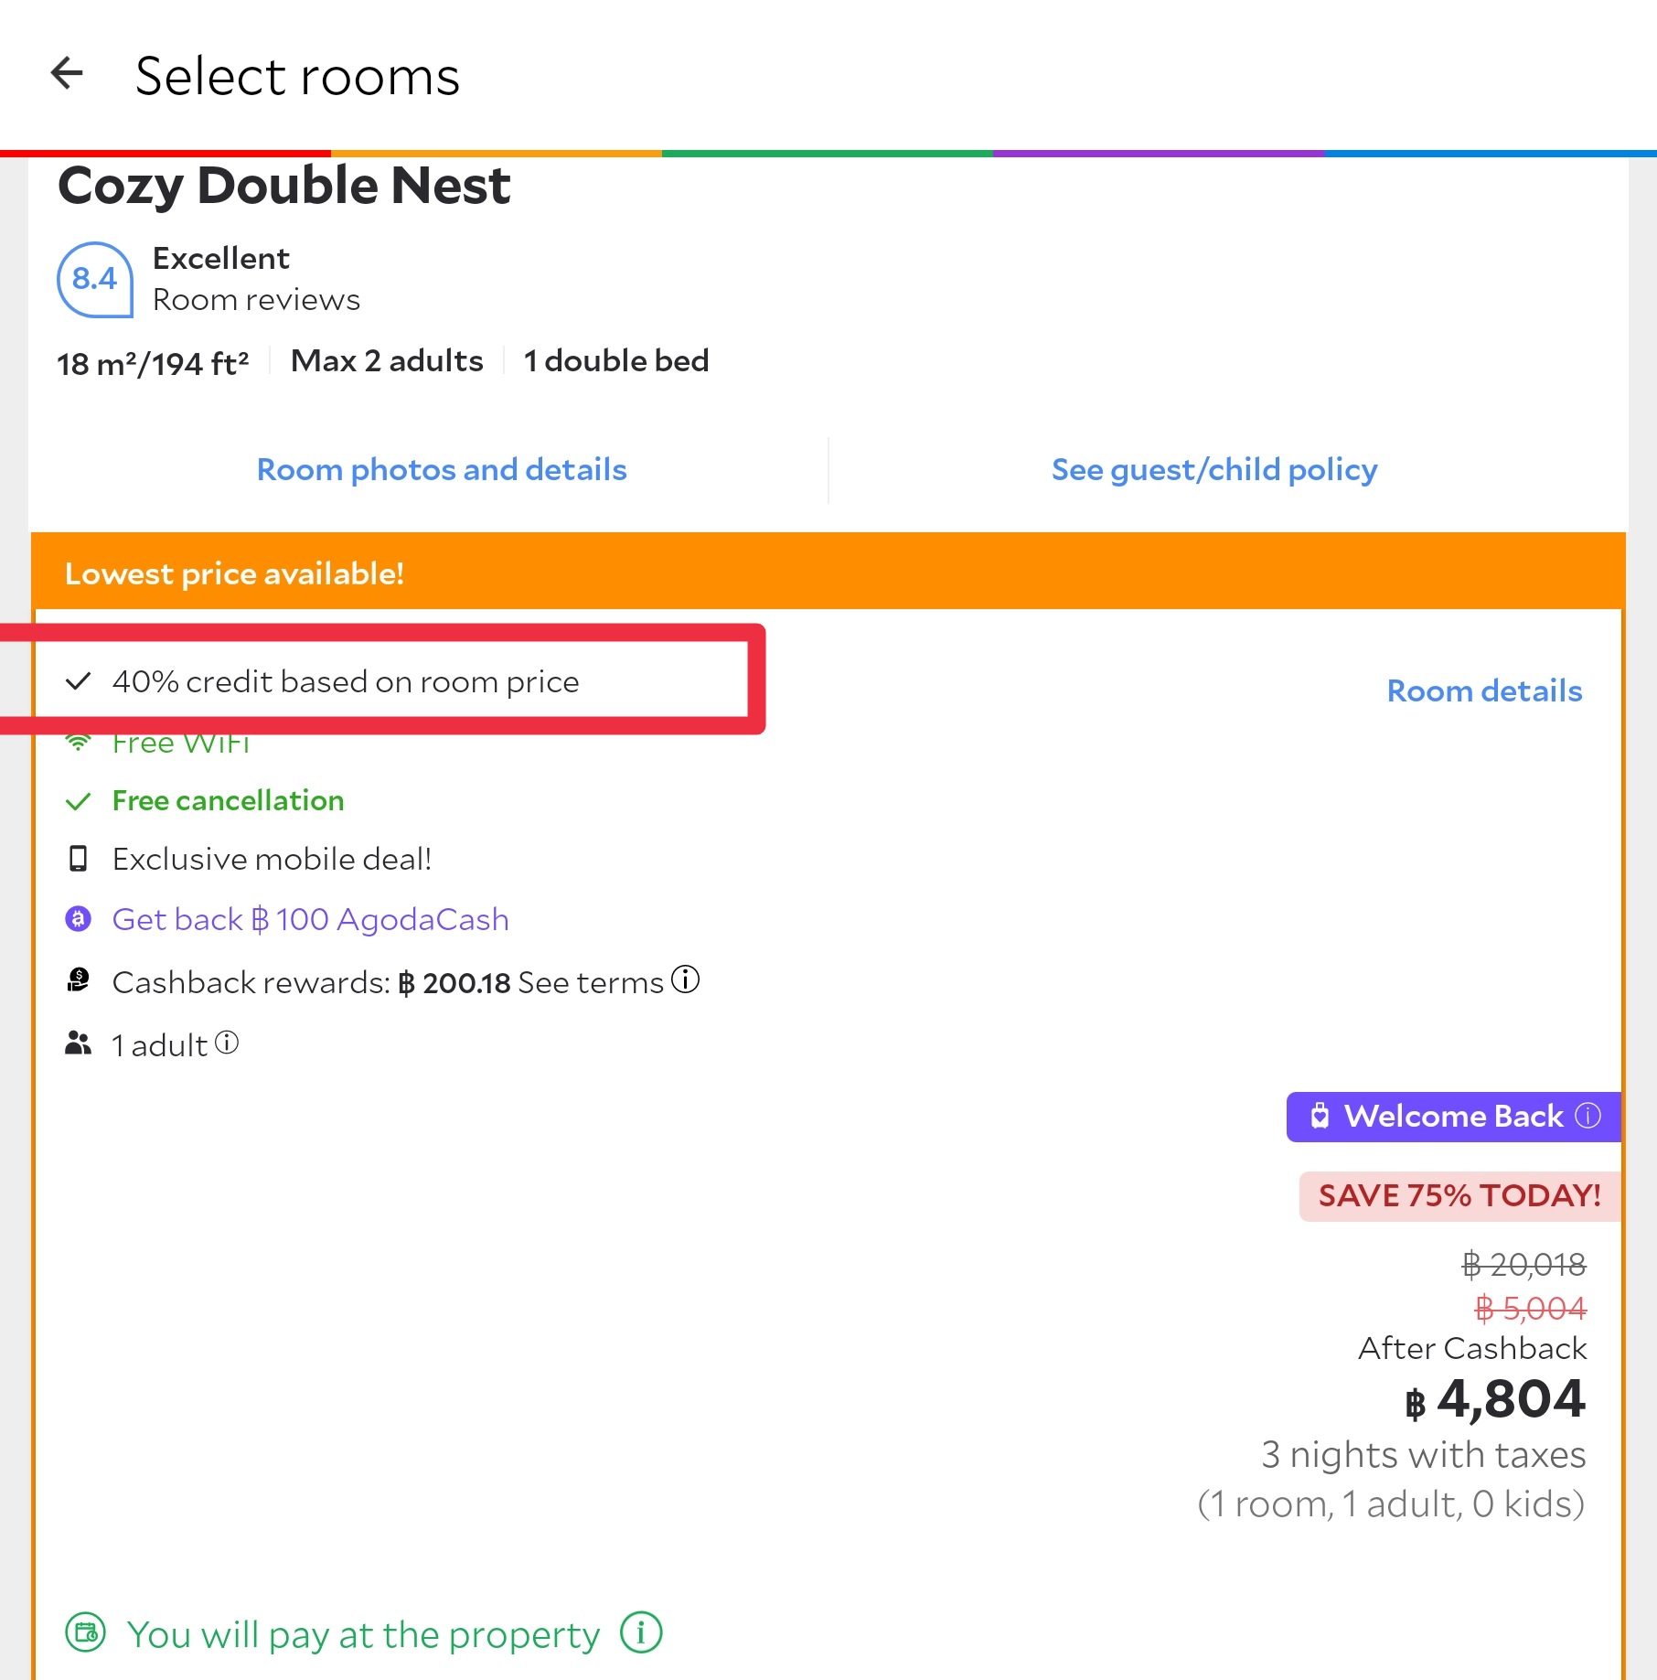This screenshot has height=1680, width=1657.
Task: Open Room photos and details
Action: click(x=442, y=470)
